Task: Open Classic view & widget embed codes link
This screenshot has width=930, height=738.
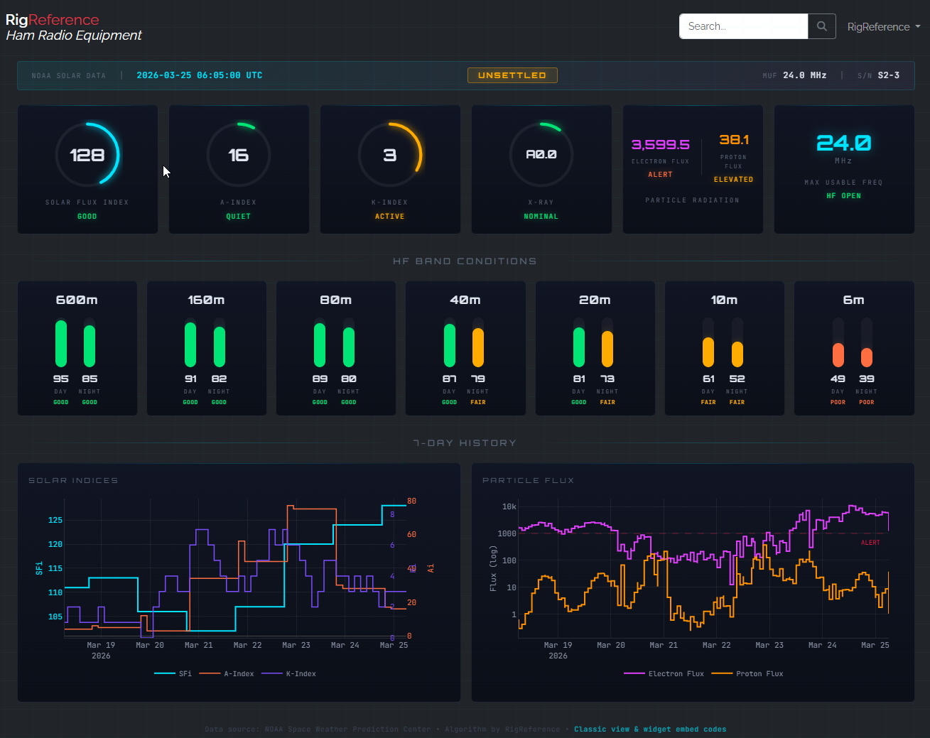Action: tap(649, 729)
